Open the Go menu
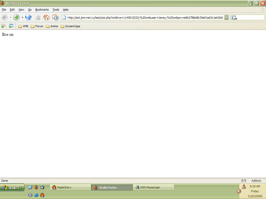The width and height of the screenshot is (266, 199). tap(30, 10)
